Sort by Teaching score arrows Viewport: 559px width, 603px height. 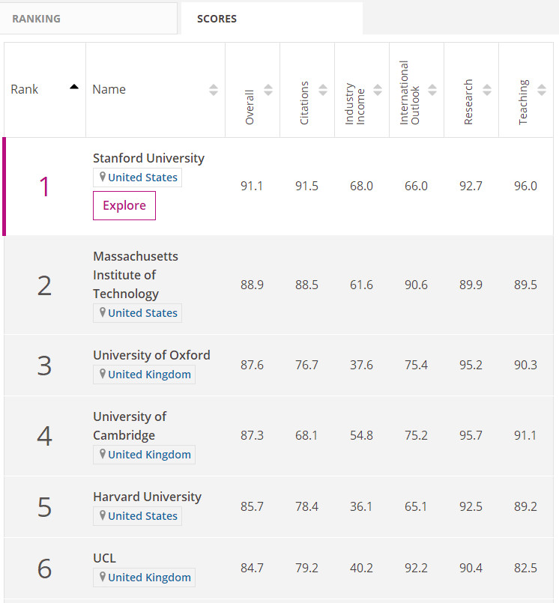pos(542,90)
